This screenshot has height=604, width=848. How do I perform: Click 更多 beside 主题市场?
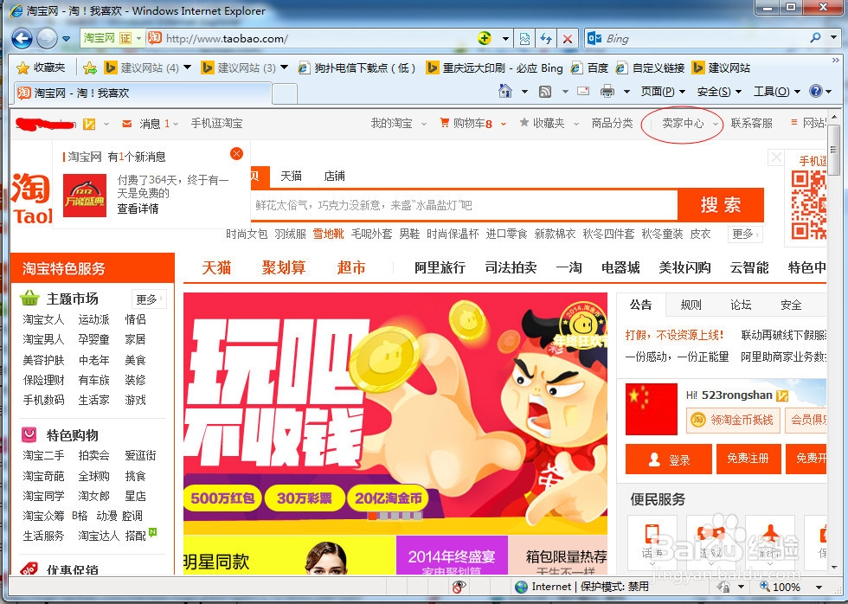coord(149,299)
